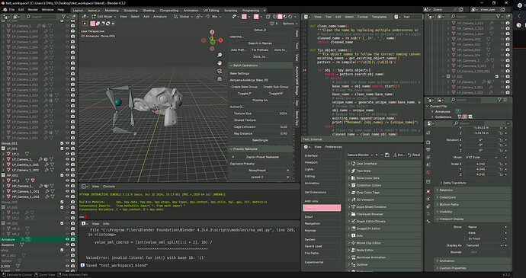Click the red X axis on the navigation gizmo
Viewport: 526px width, 278px height.
pos(220,40)
